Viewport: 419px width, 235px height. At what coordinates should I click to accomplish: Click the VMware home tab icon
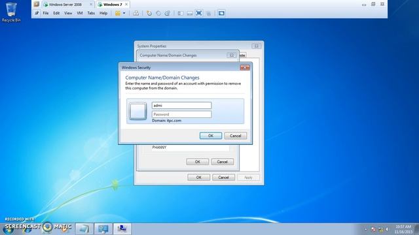pos(37,5)
